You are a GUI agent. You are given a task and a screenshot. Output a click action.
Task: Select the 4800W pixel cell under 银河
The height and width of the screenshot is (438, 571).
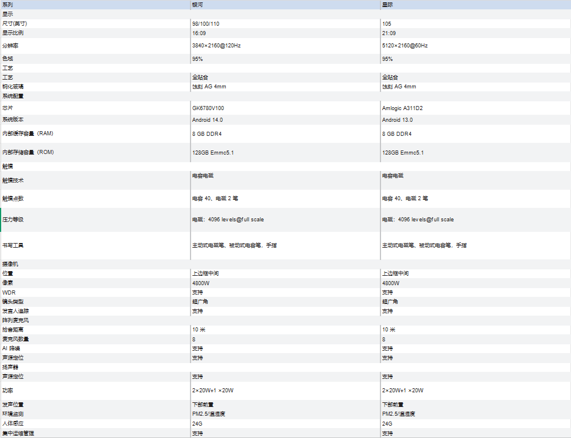point(285,283)
